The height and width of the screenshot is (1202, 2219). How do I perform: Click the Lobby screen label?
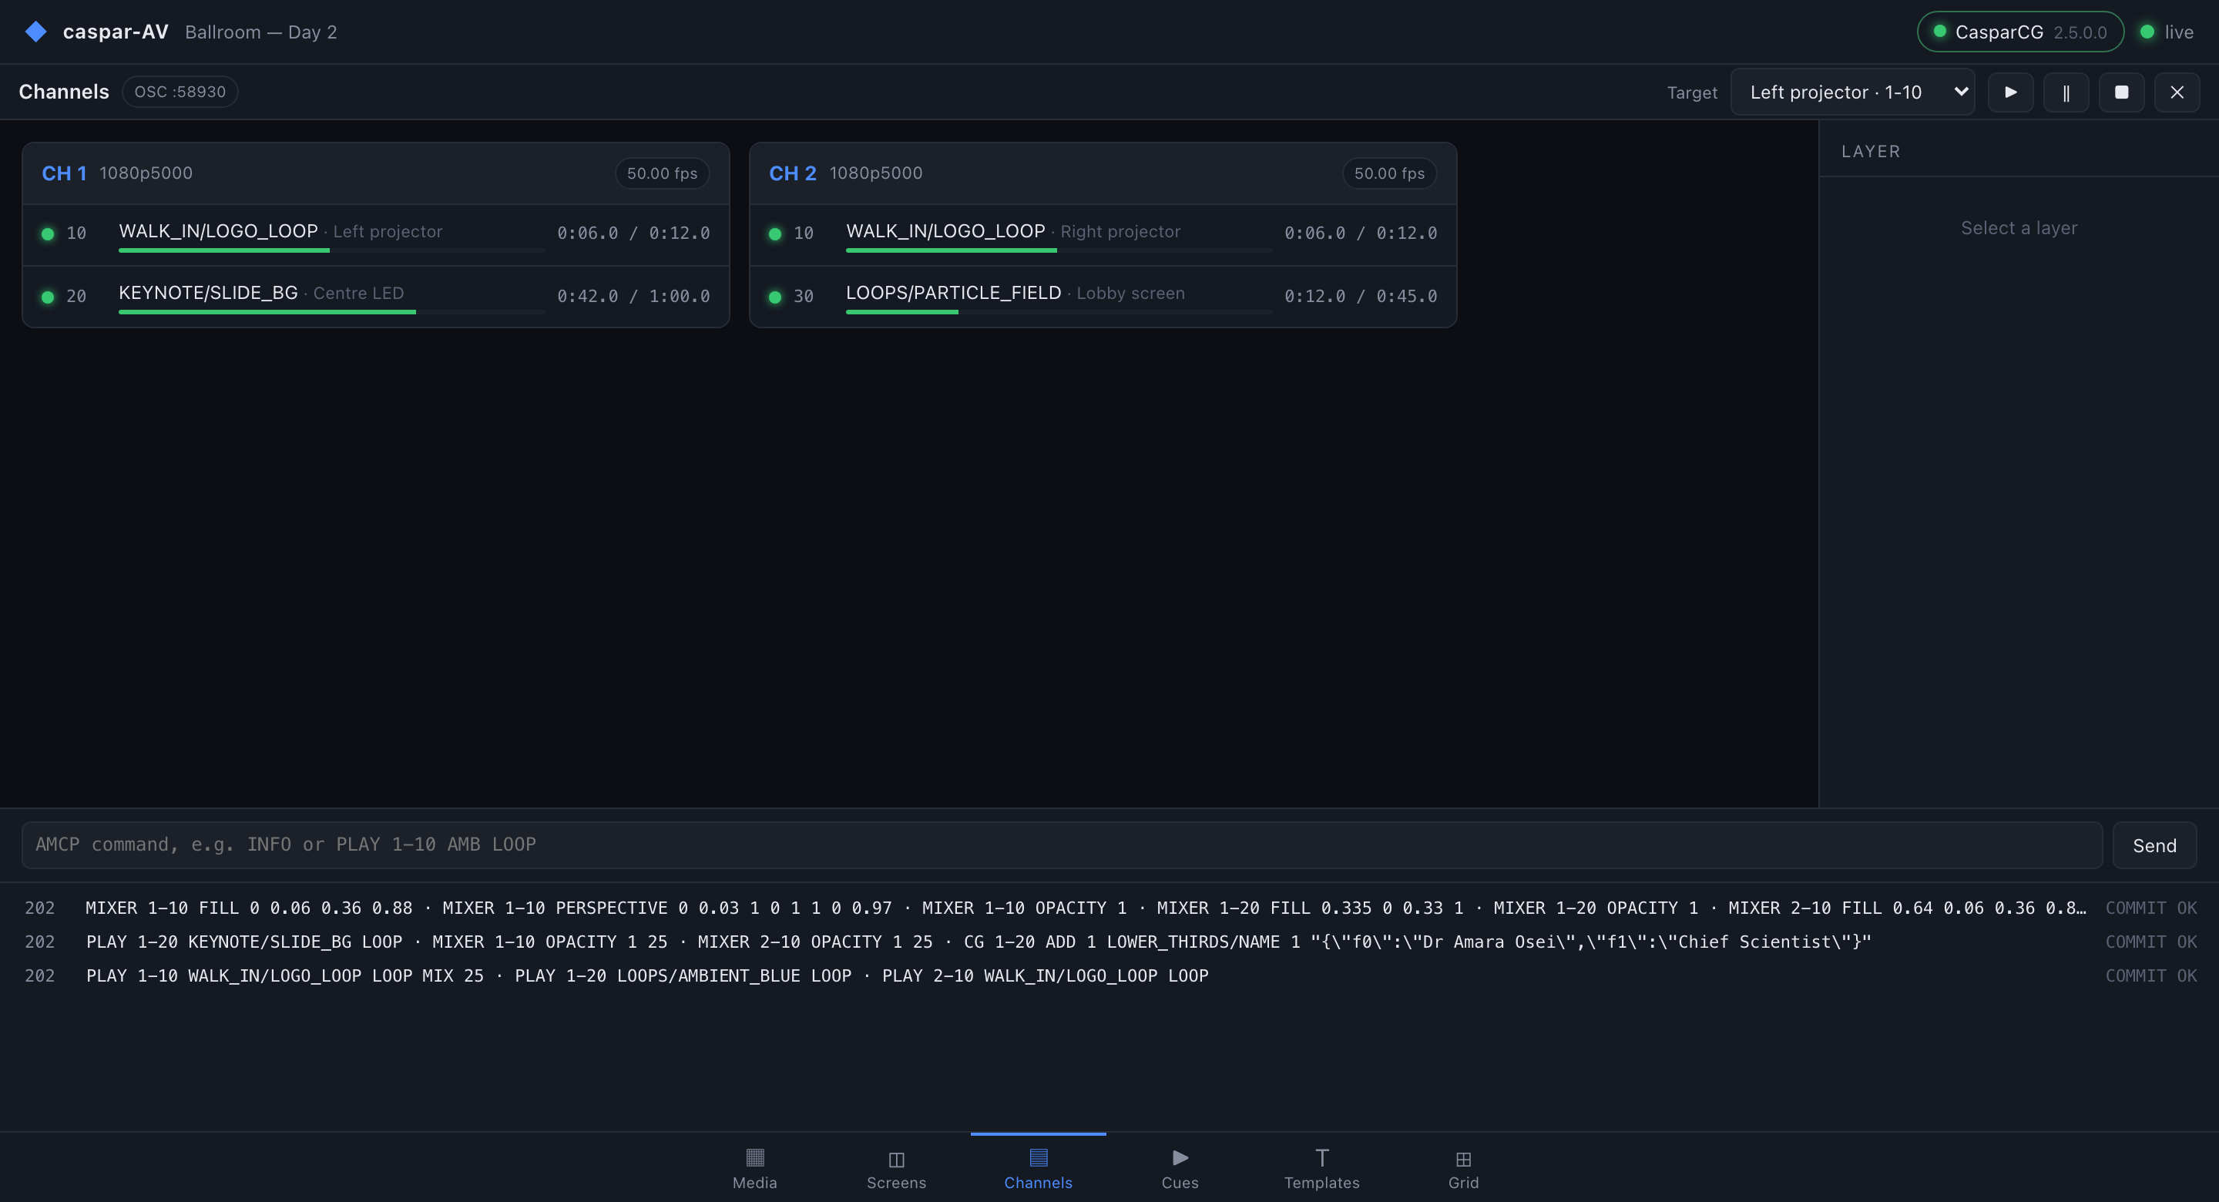[x=1130, y=293]
